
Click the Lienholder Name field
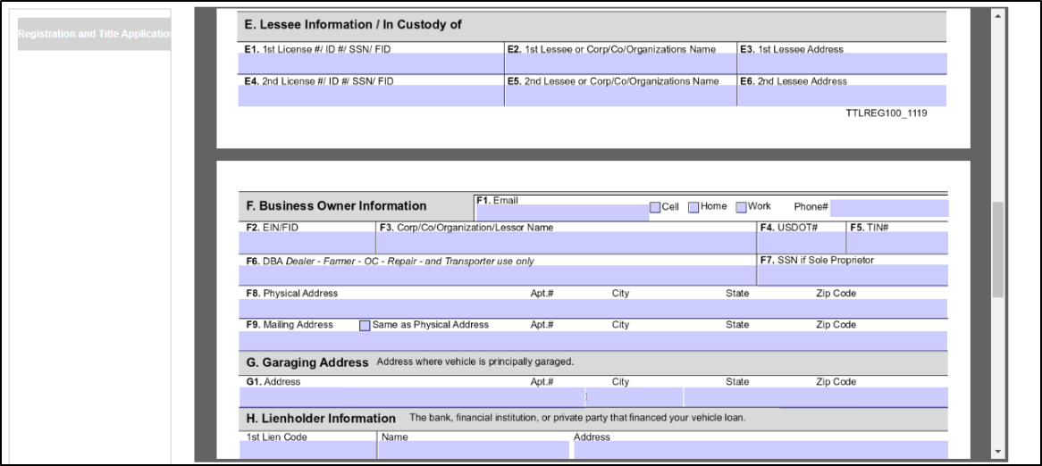pyautogui.click(x=474, y=450)
